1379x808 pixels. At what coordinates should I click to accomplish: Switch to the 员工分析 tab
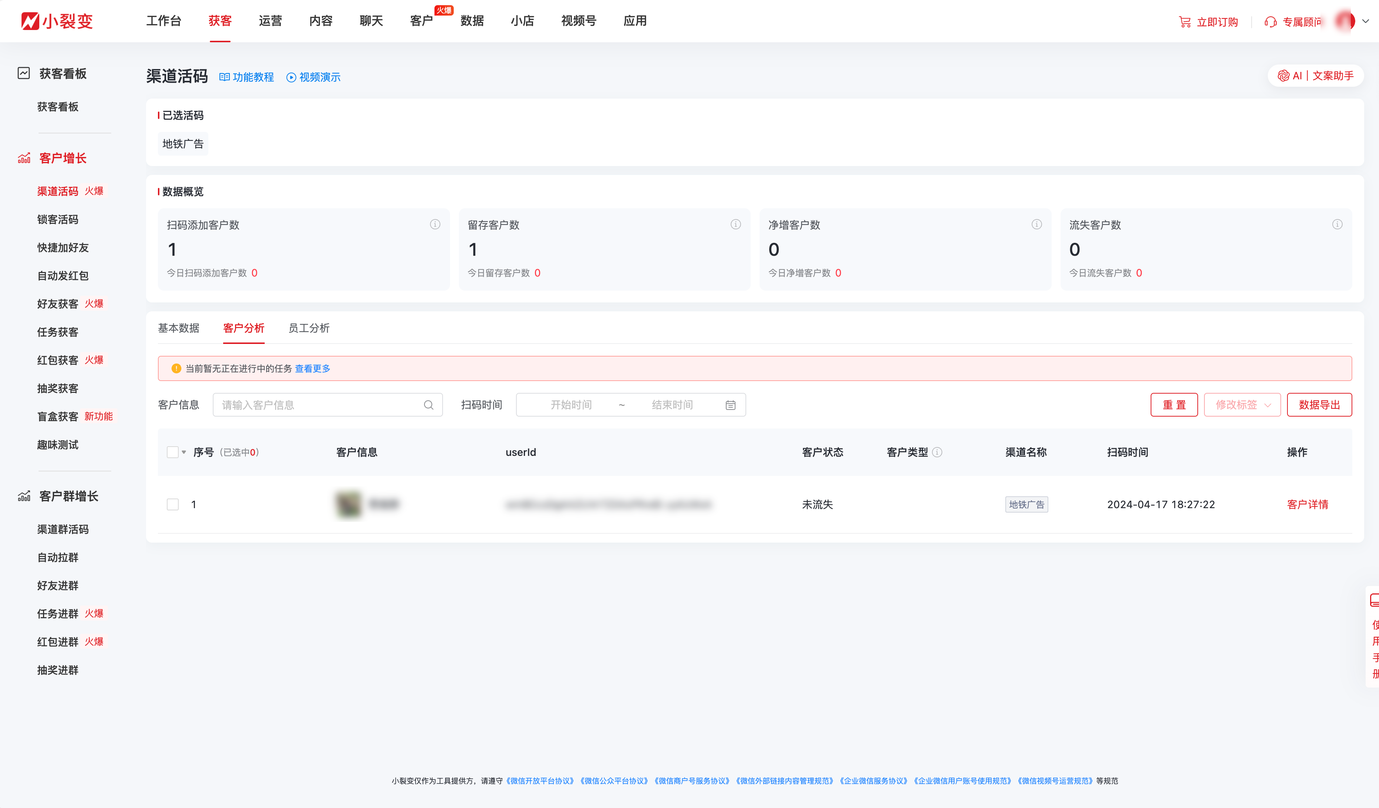coord(309,328)
